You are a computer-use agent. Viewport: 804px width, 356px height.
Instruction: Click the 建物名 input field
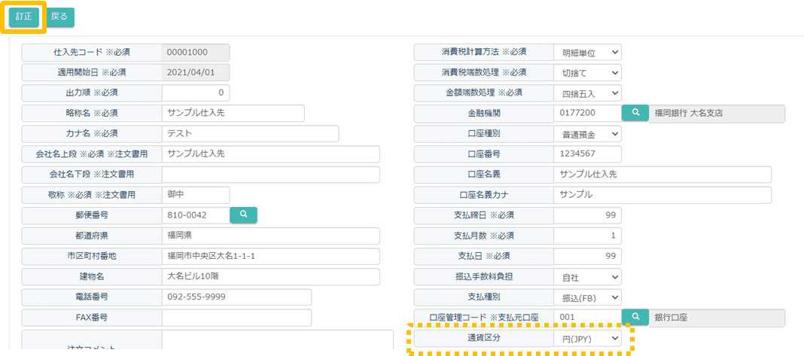point(271,277)
